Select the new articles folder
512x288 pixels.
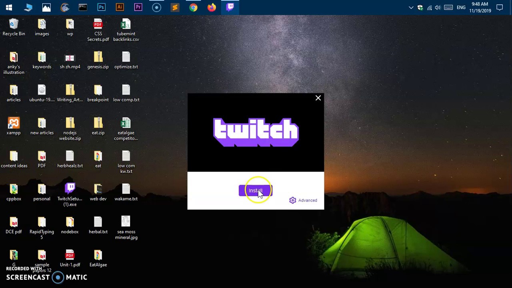(x=42, y=126)
